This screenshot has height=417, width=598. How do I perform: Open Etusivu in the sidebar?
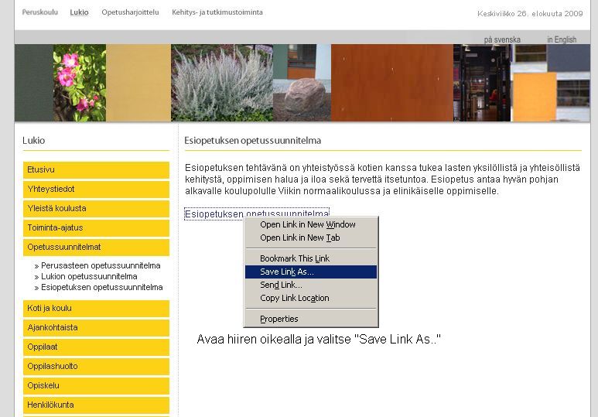coord(96,169)
